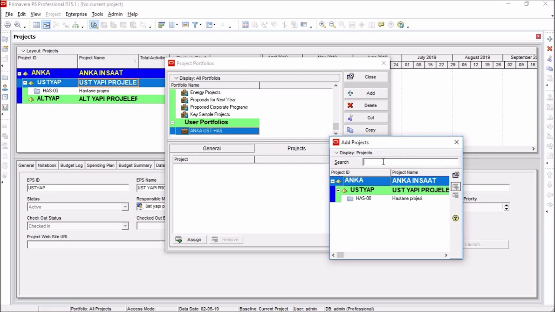Open the Budget Log tab

[x=71, y=165]
